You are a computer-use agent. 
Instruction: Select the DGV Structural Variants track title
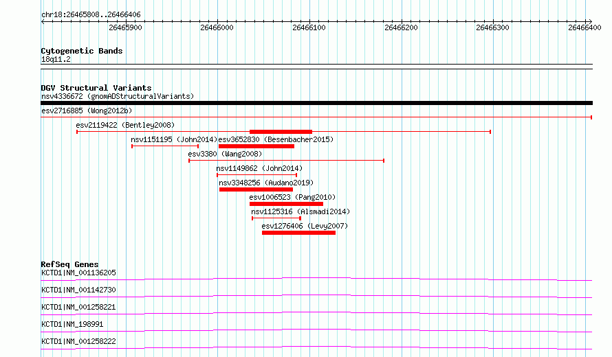[96, 88]
